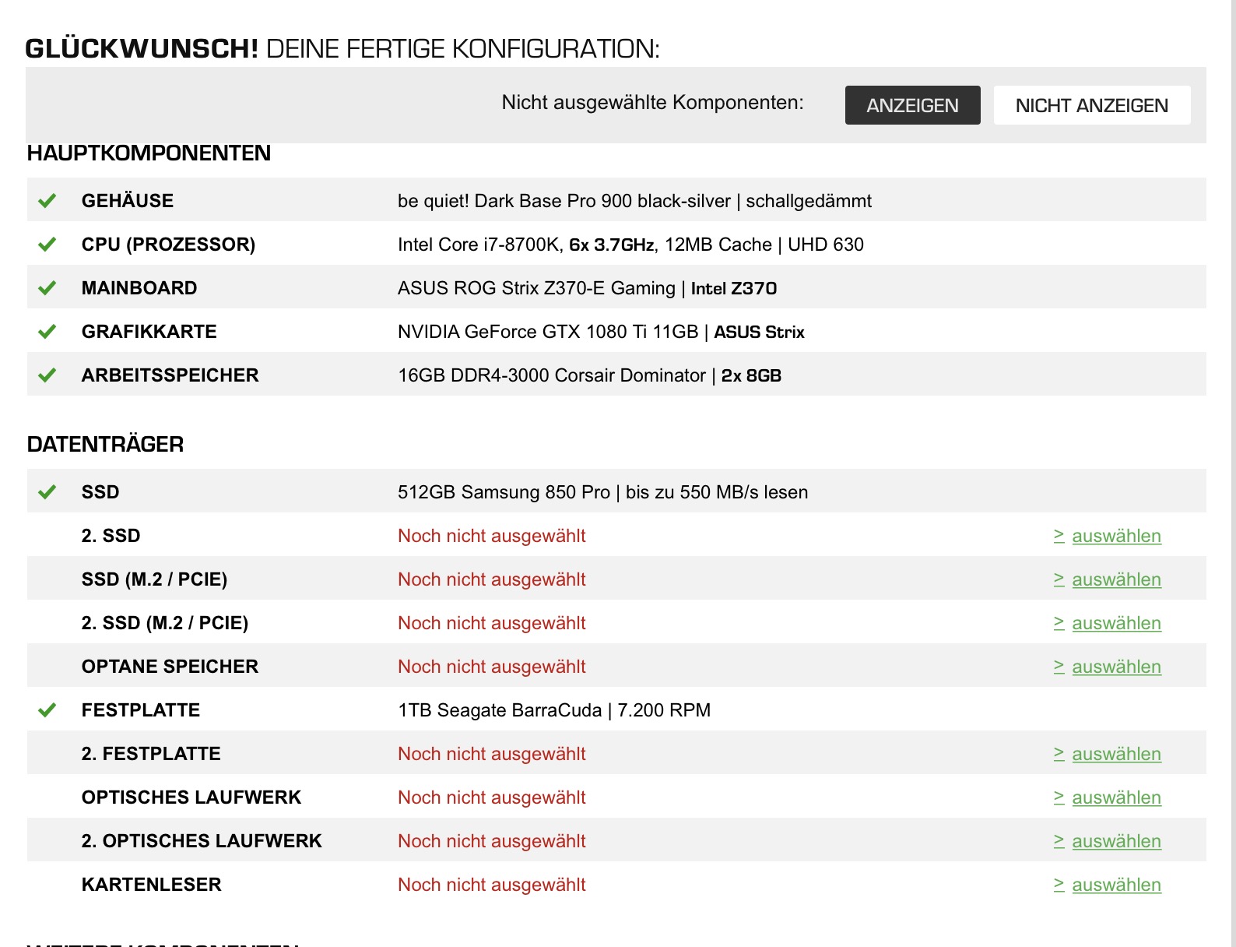Click the MAINBOARD label
Viewport: 1236px width, 947px height.
coord(139,288)
